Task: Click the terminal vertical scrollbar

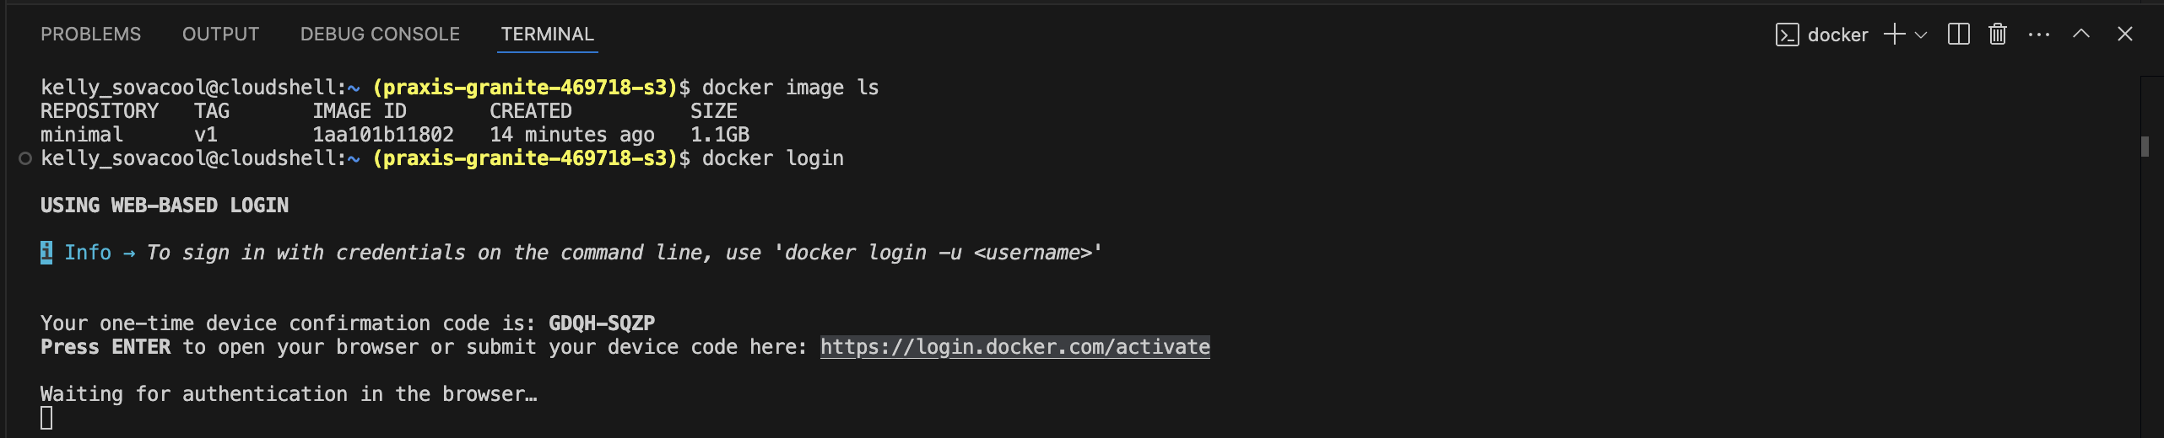Action: click(x=2151, y=253)
